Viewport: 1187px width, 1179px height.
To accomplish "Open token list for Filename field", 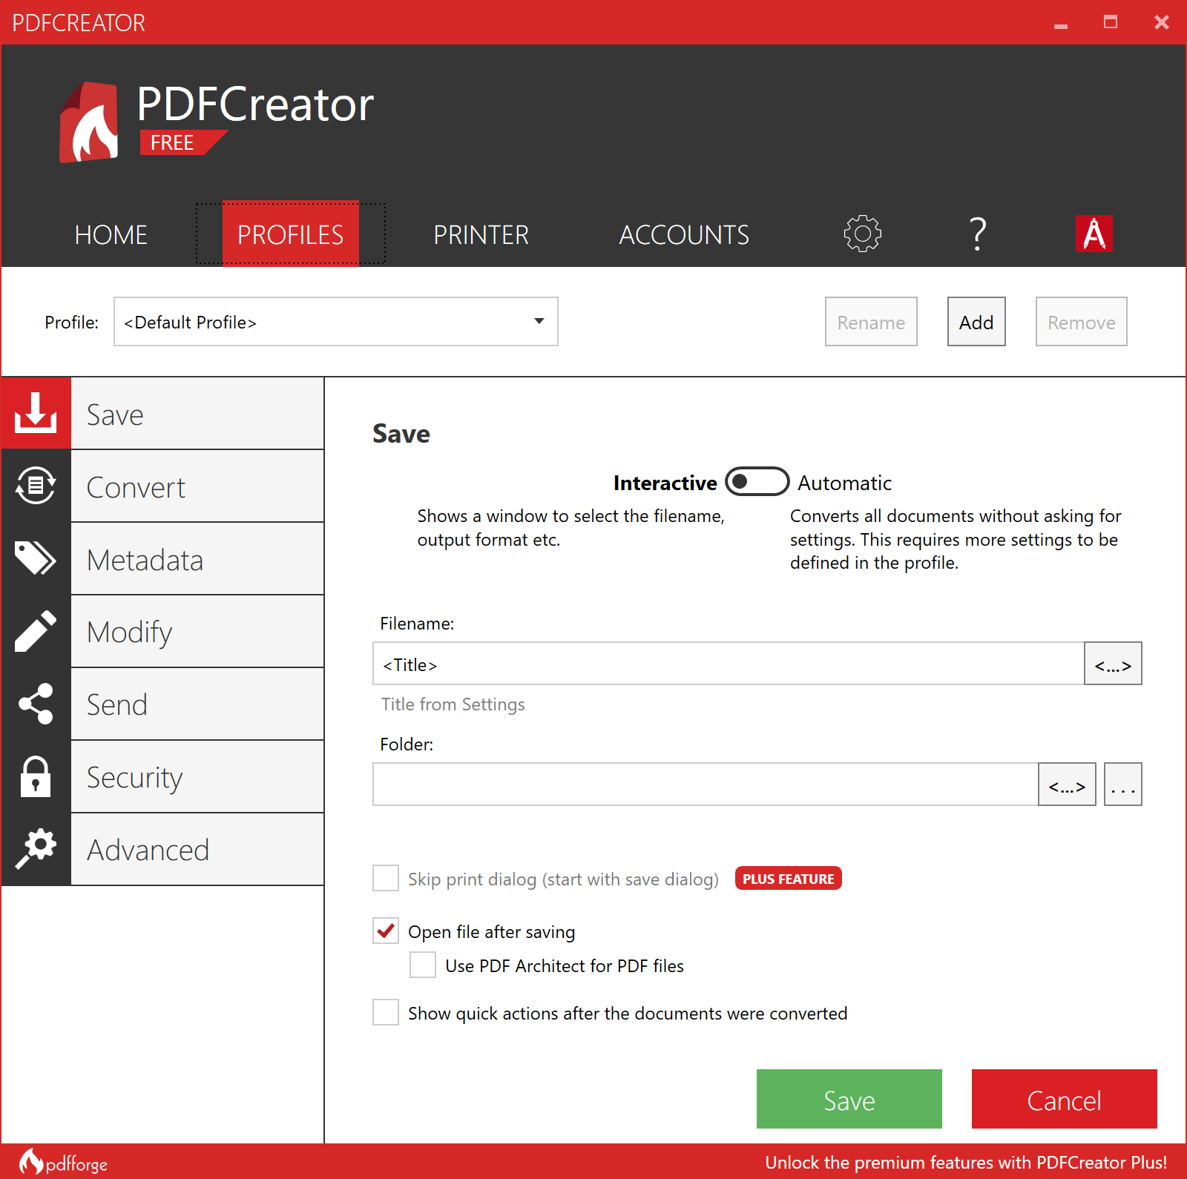I will 1112,664.
